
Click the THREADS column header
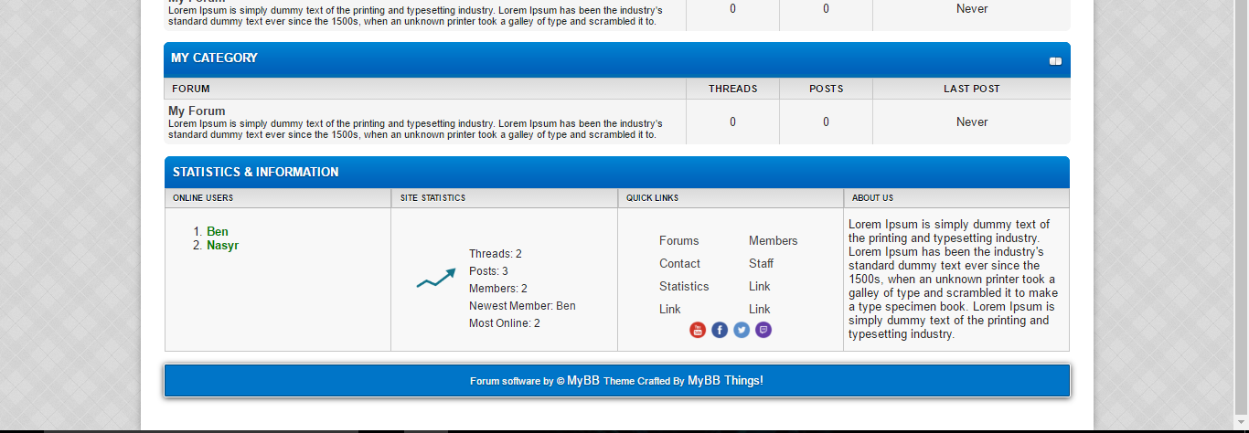[732, 89]
